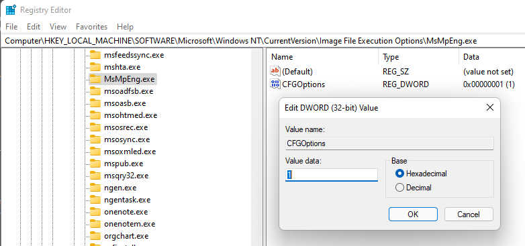Cancel the DWORD edit dialog
Viewport: 525px width, 246px height.
(469, 214)
